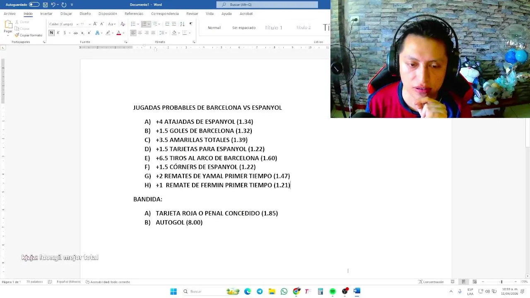Increase the paragraph indent
Viewport: 530px width, 298px height.
[174, 24]
